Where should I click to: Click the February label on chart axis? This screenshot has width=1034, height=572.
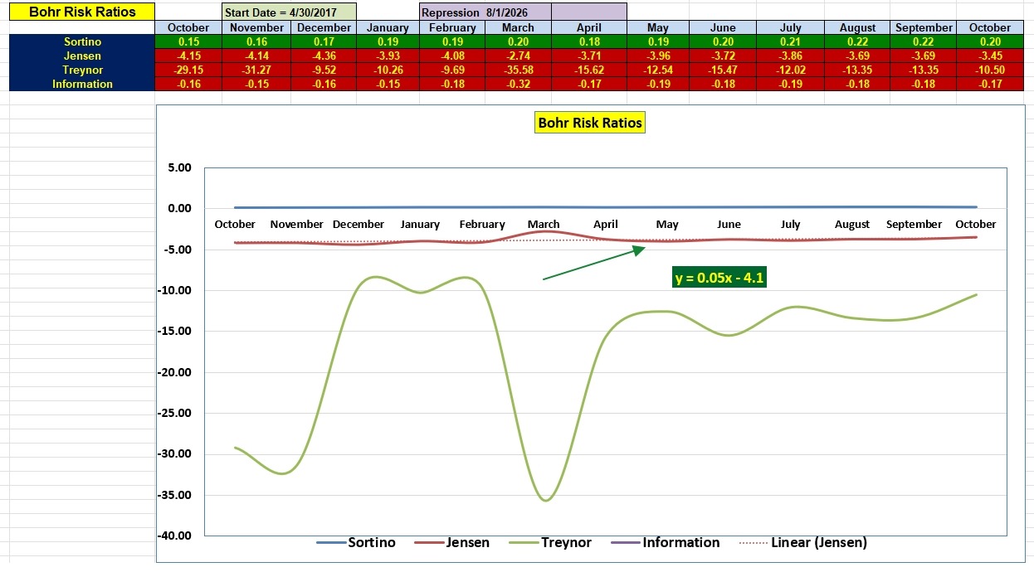click(x=482, y=224)
